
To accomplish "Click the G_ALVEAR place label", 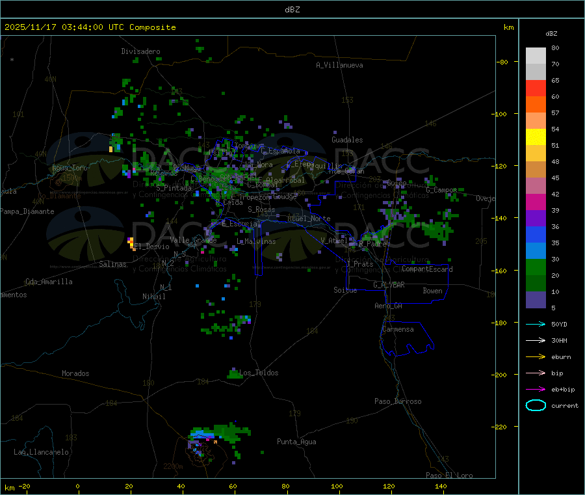I will click(389, 285).
